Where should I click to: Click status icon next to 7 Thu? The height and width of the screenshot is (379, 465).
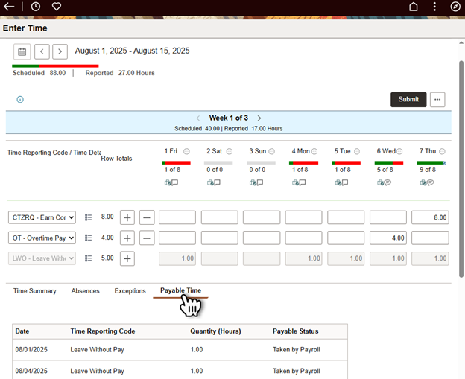tap(442, 151)
